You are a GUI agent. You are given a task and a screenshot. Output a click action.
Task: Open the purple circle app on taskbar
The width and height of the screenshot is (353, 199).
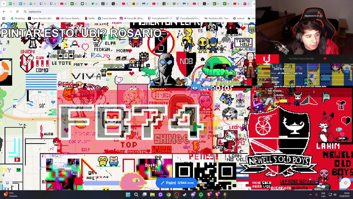click(x=160, y=195)
